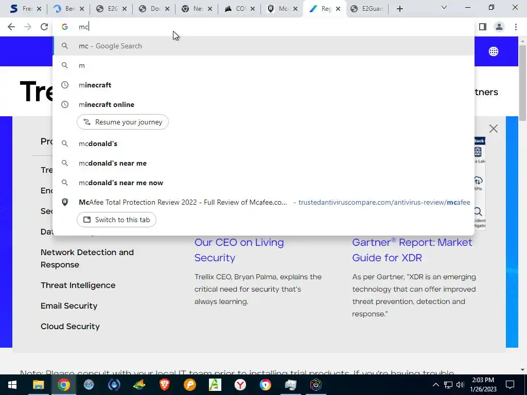This screenshot has width=527, height=395.
Task: Open the Chrome profile avatar
Action: (x=499, y=27)
